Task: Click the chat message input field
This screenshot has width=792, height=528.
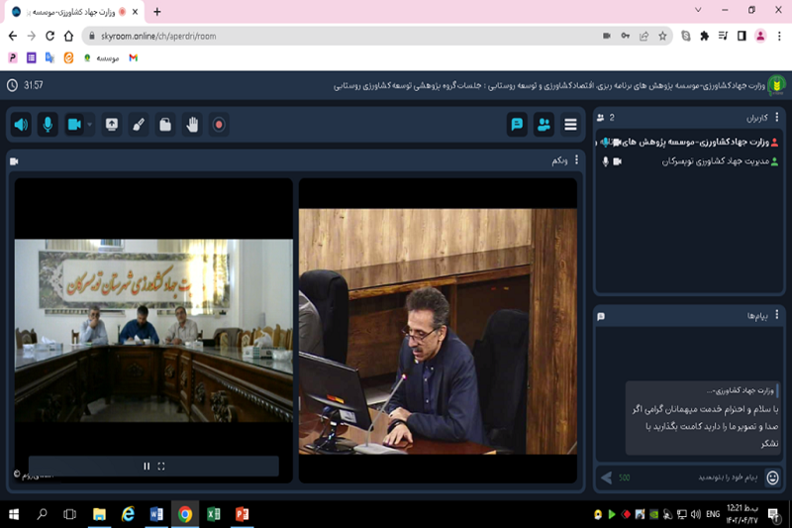Action: (x=693, y=477)
